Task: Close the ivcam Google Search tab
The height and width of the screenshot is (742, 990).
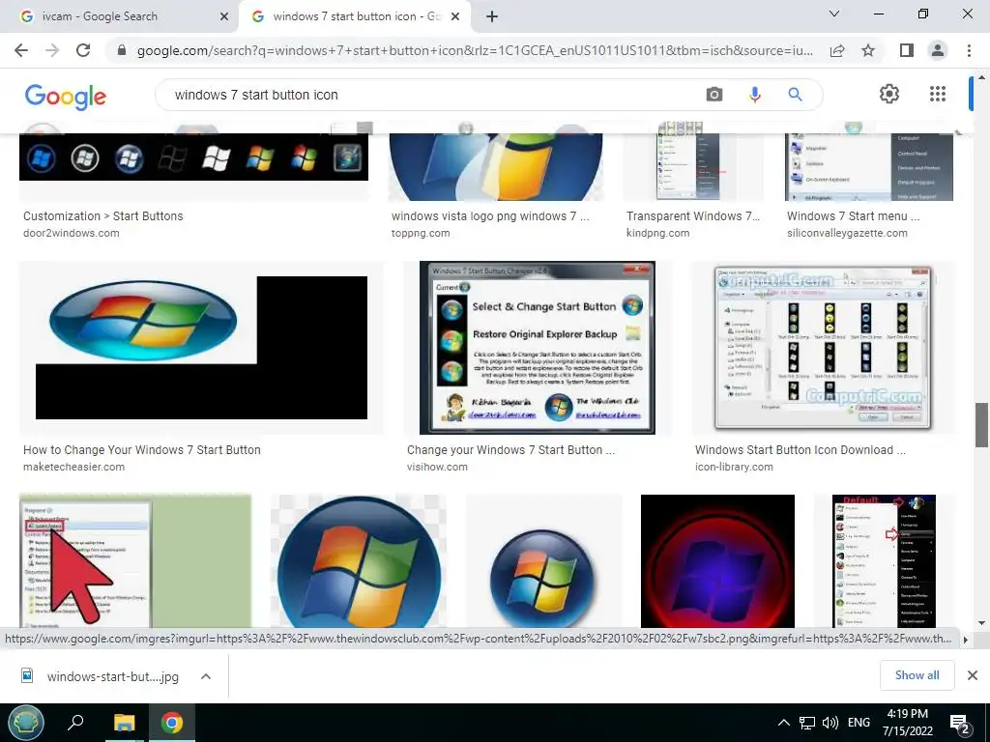Action: pyautogui.click(x=224, y=16)
